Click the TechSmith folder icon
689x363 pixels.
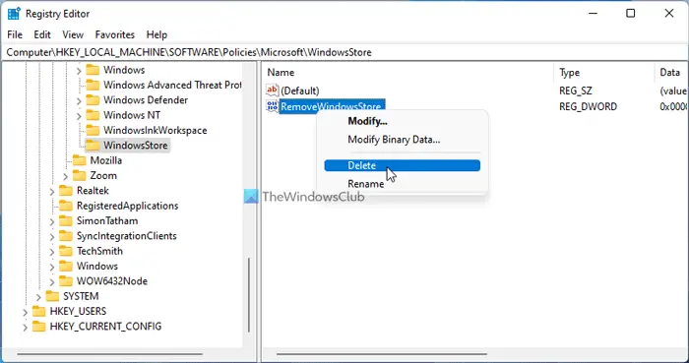click(x=66, y=251)
